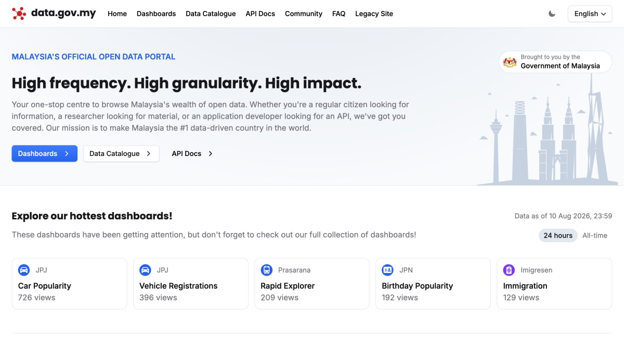Click the white Data Catalogue button
This screenshot has width=624, height=351.
(121, 153)
